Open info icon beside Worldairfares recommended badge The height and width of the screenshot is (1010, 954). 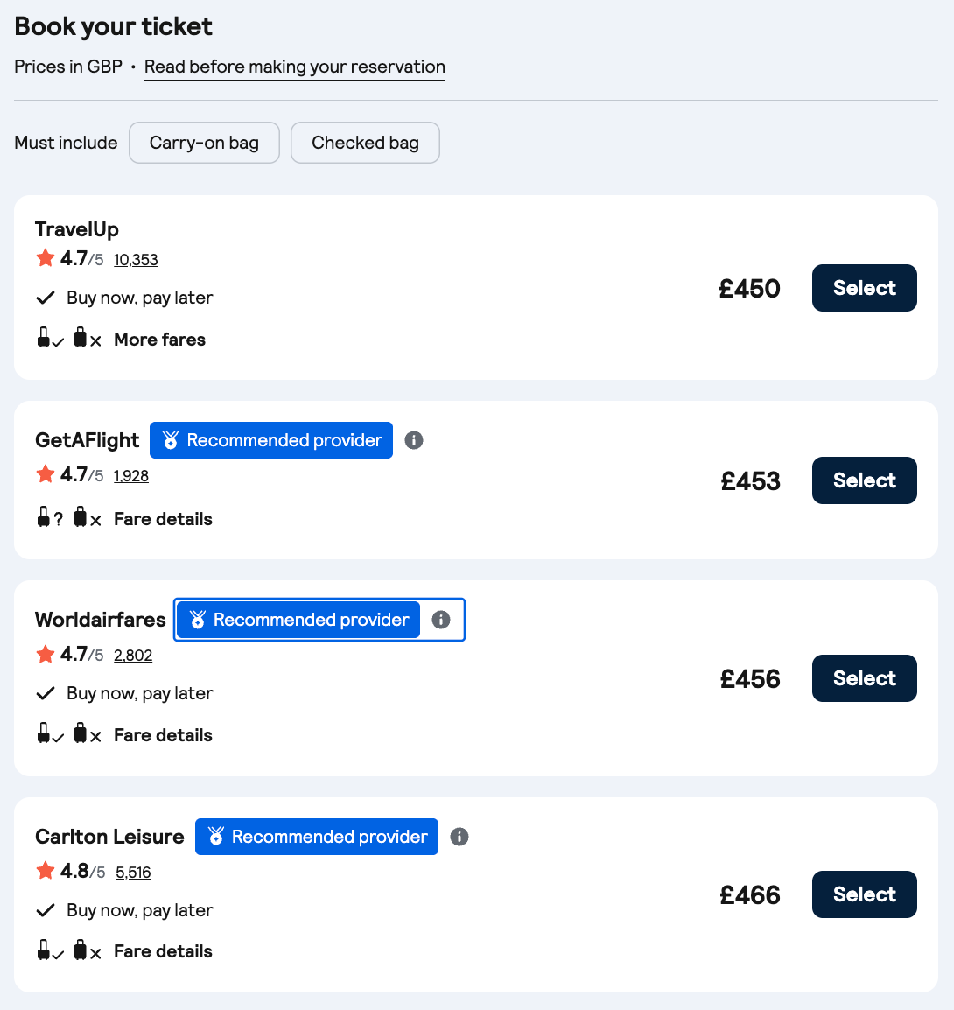point(440,620)
